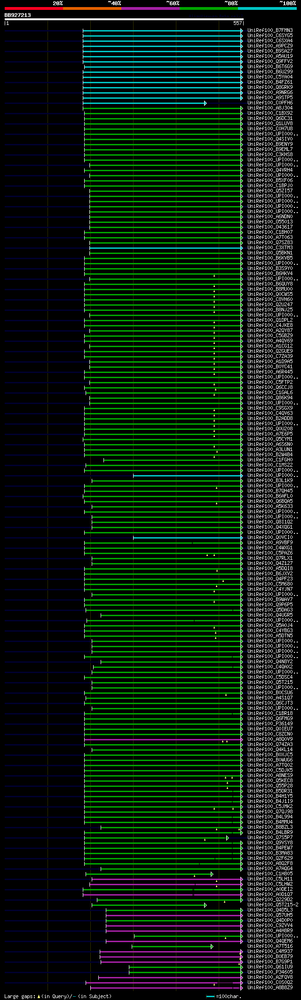Click the query end position 557

click(238, 23)
